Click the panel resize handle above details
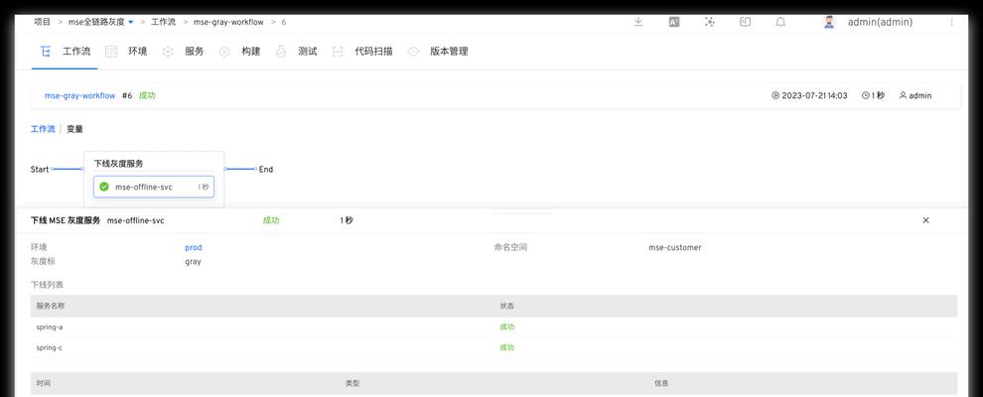 (521, 210)
